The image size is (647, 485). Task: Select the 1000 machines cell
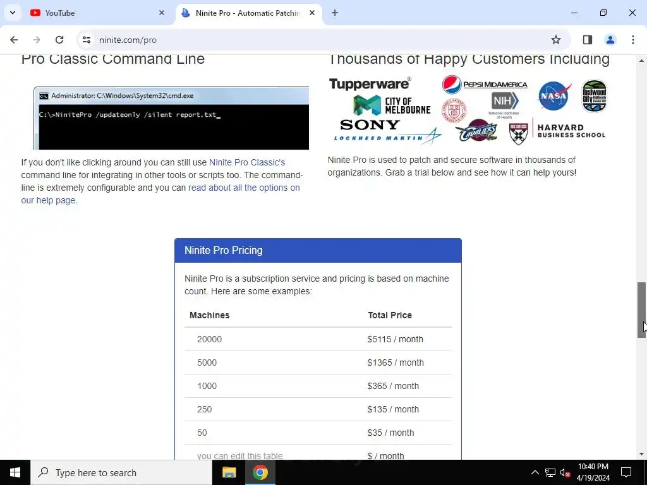click(207, 386)
